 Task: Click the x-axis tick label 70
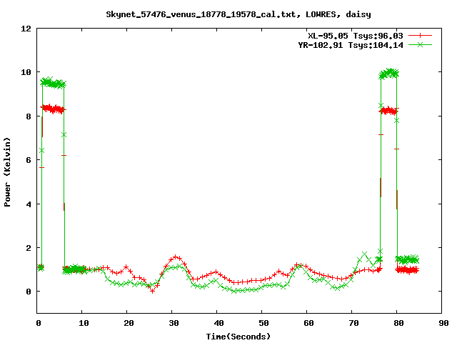353,323
